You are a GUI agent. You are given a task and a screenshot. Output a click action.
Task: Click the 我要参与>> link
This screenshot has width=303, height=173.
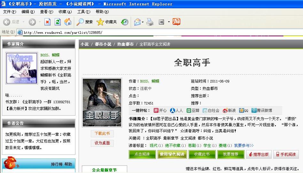[244, 146]
